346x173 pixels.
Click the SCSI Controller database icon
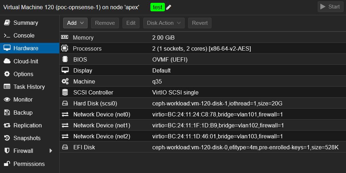tap(65, 92)
